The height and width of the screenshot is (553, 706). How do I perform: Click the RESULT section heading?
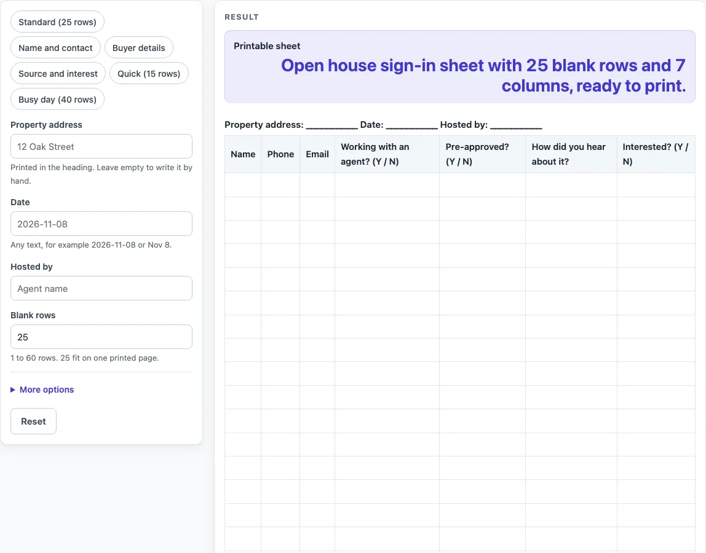pyautogui.click(x=242, y=17)
